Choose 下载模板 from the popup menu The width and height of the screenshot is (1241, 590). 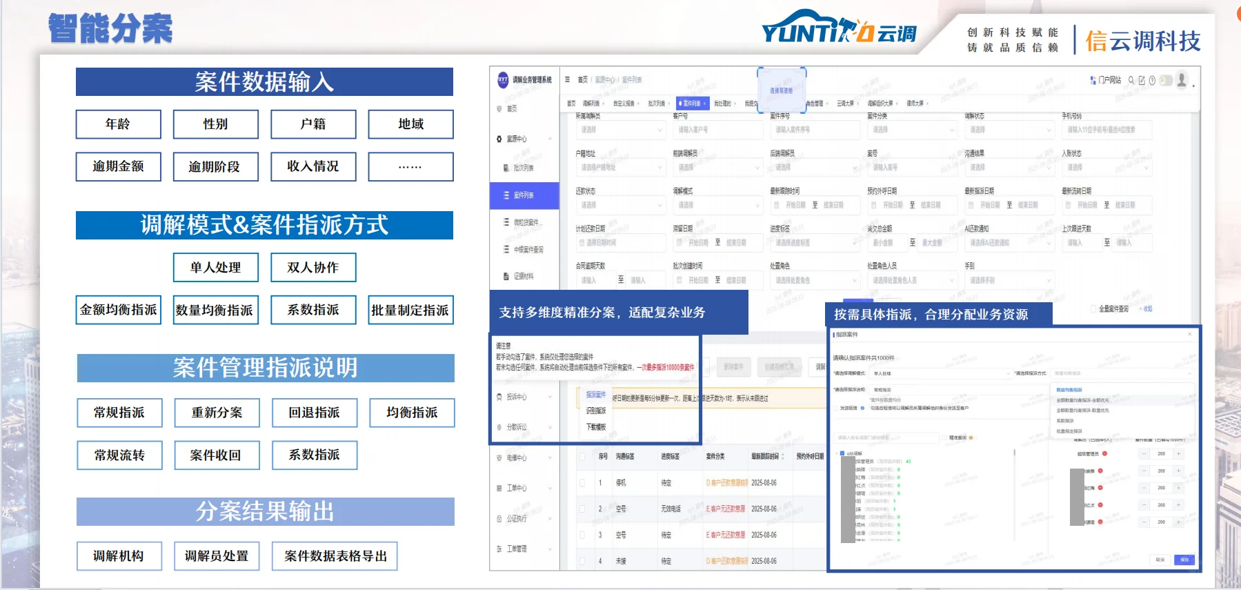(596, 427)
